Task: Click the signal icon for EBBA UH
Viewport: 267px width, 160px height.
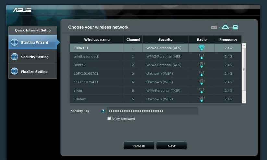Action: (201, 48)
